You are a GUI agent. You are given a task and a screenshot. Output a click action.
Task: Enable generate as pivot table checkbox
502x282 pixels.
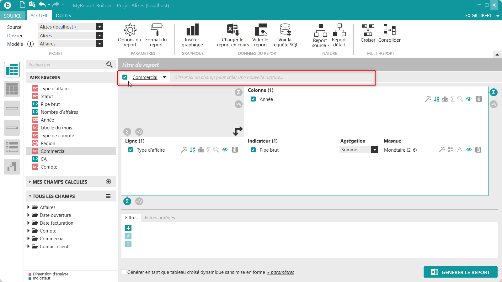[124, 272]
